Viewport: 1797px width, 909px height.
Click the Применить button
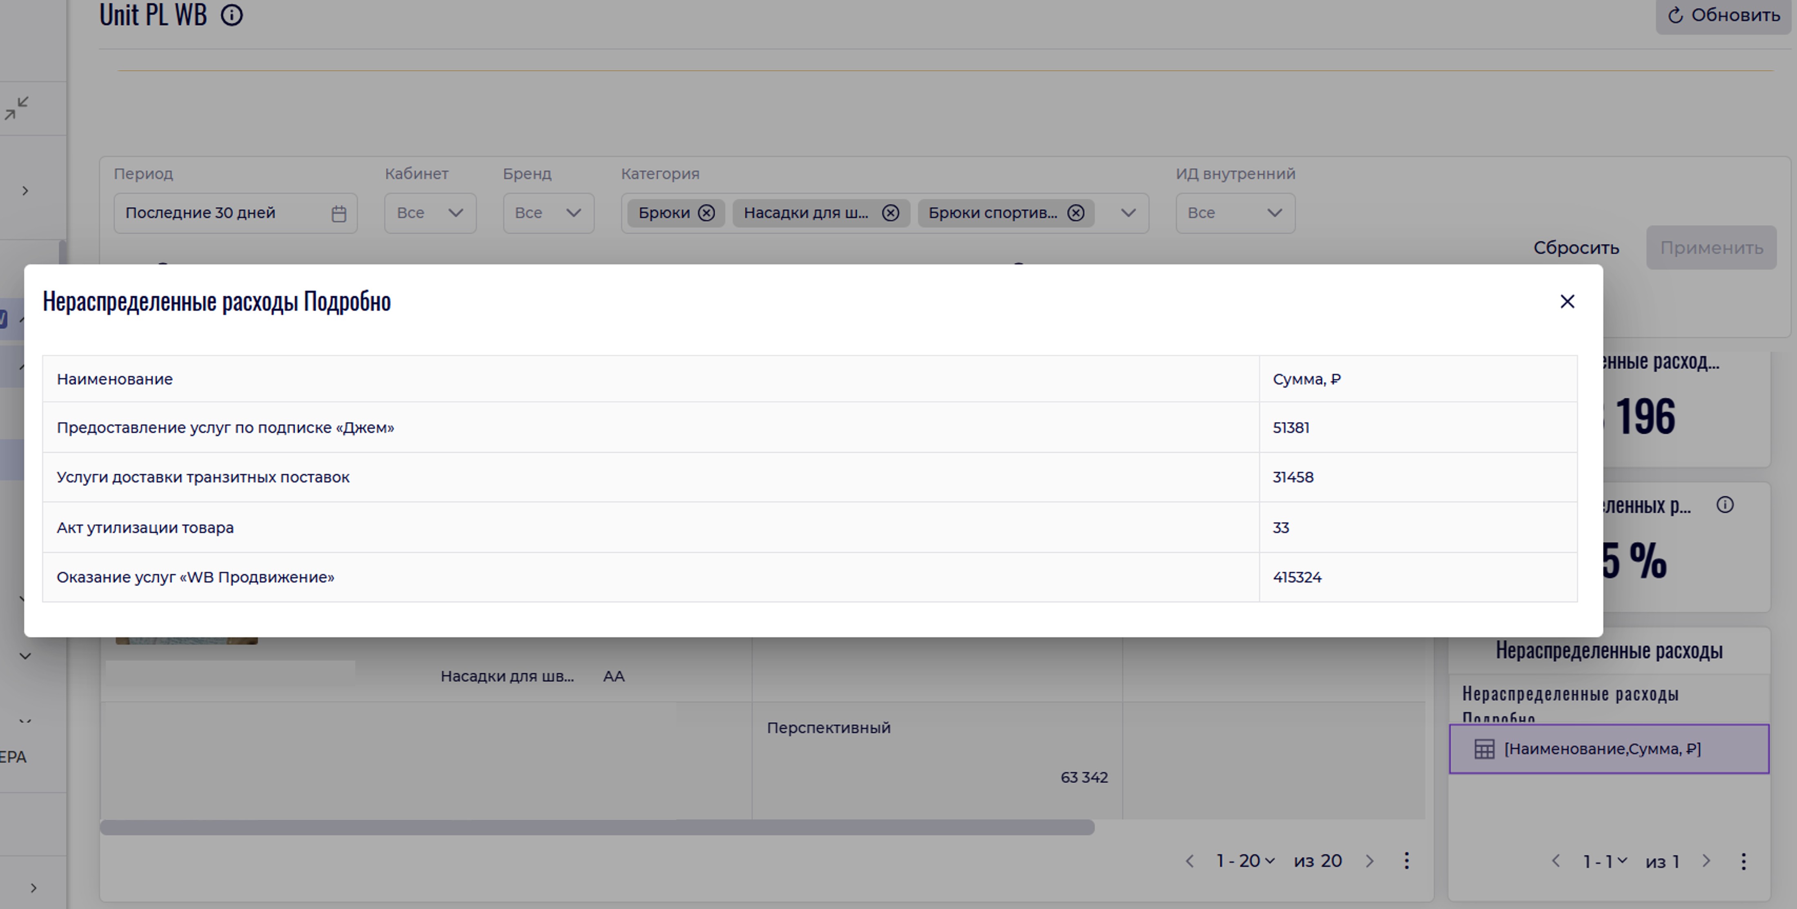pyautogui.click(x=1711, y=248)
